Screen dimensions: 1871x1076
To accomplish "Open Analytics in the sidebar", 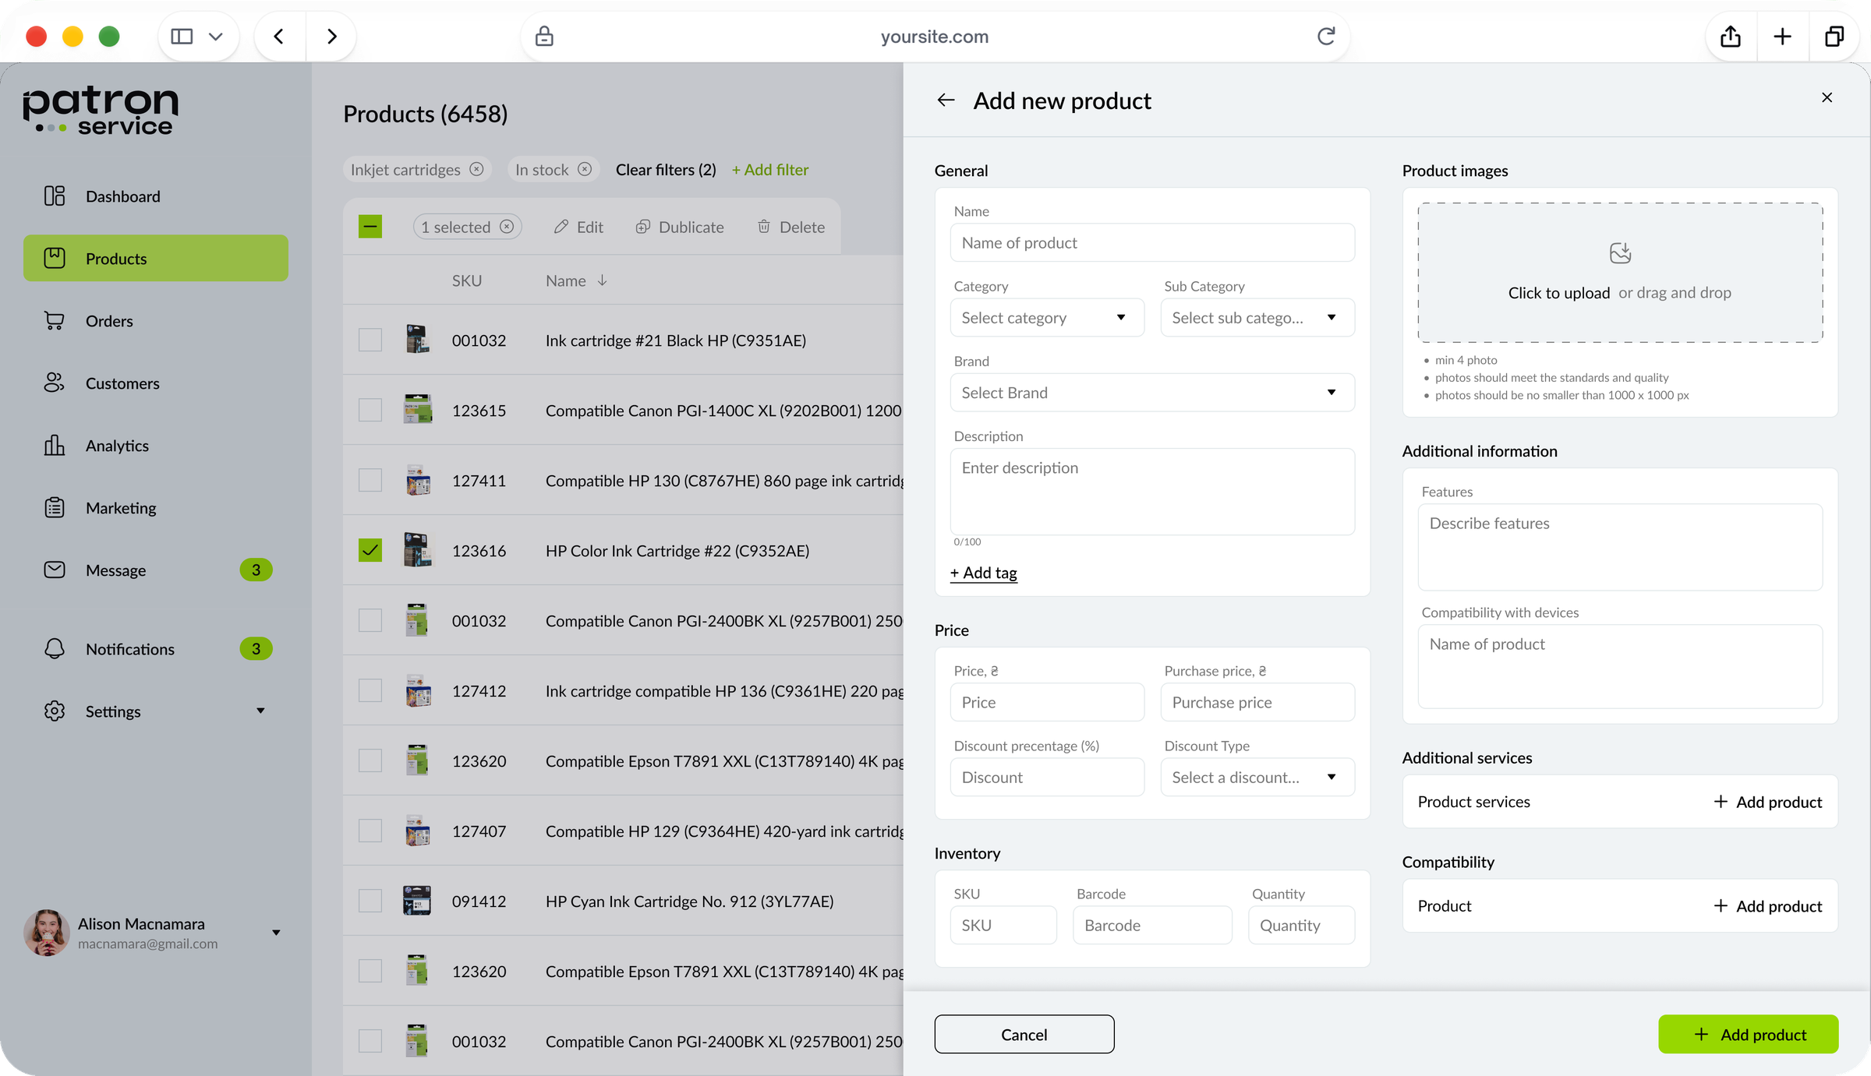I will click(156, 446).
